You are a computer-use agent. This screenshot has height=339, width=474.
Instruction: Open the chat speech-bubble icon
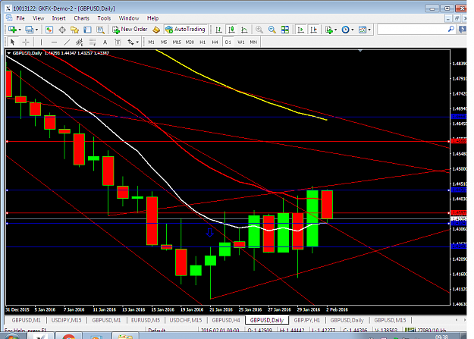[462, 30]
